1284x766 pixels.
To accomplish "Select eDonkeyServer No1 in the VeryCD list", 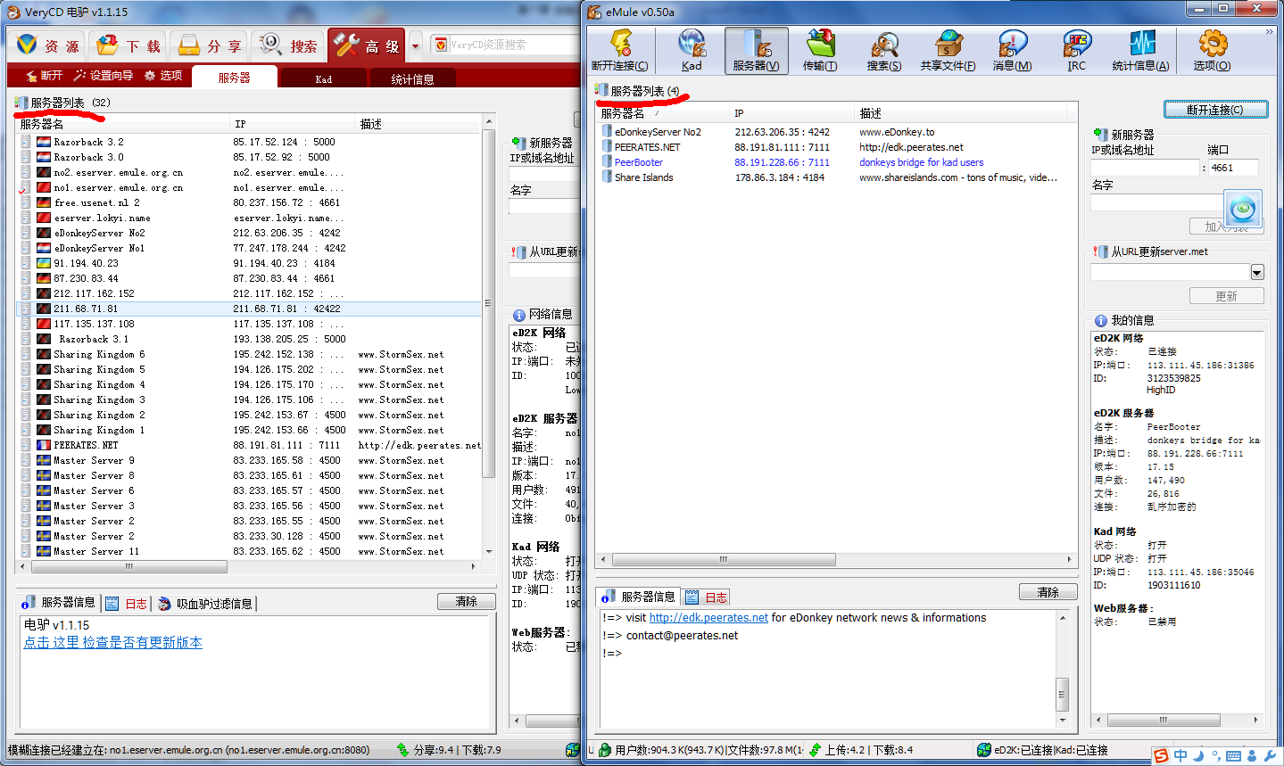I will click(251, 248).
